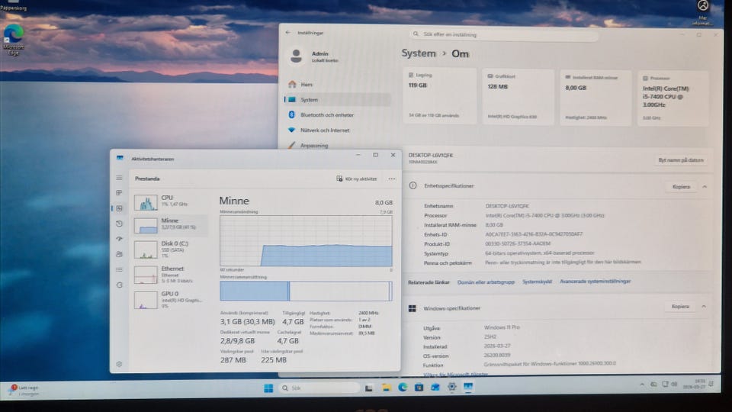Open Task Manager settings gear icon
Screen dimensions: 732x412
tap(119, 364)
